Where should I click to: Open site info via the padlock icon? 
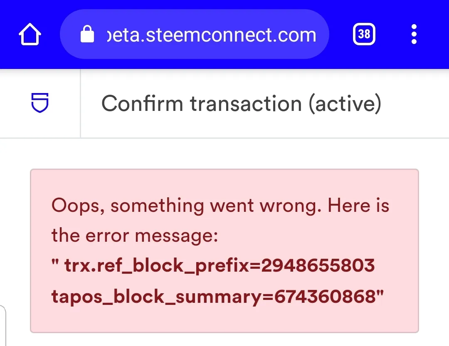click(x=87, y=34)
